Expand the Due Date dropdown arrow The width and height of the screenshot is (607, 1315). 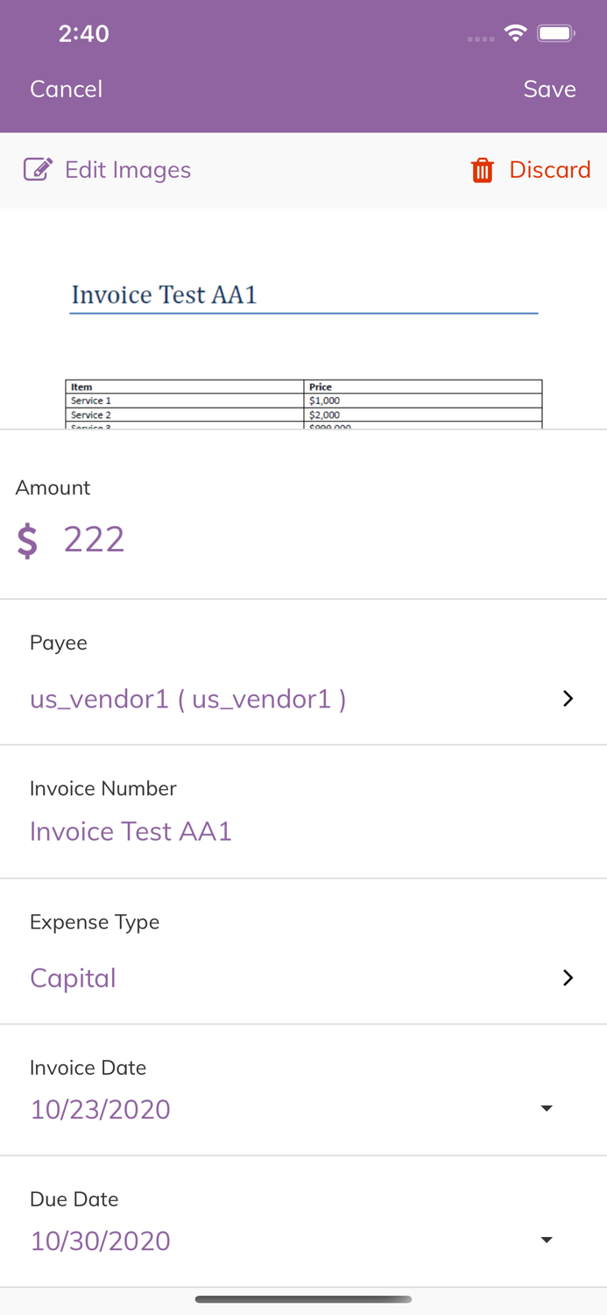(547, 1240)
